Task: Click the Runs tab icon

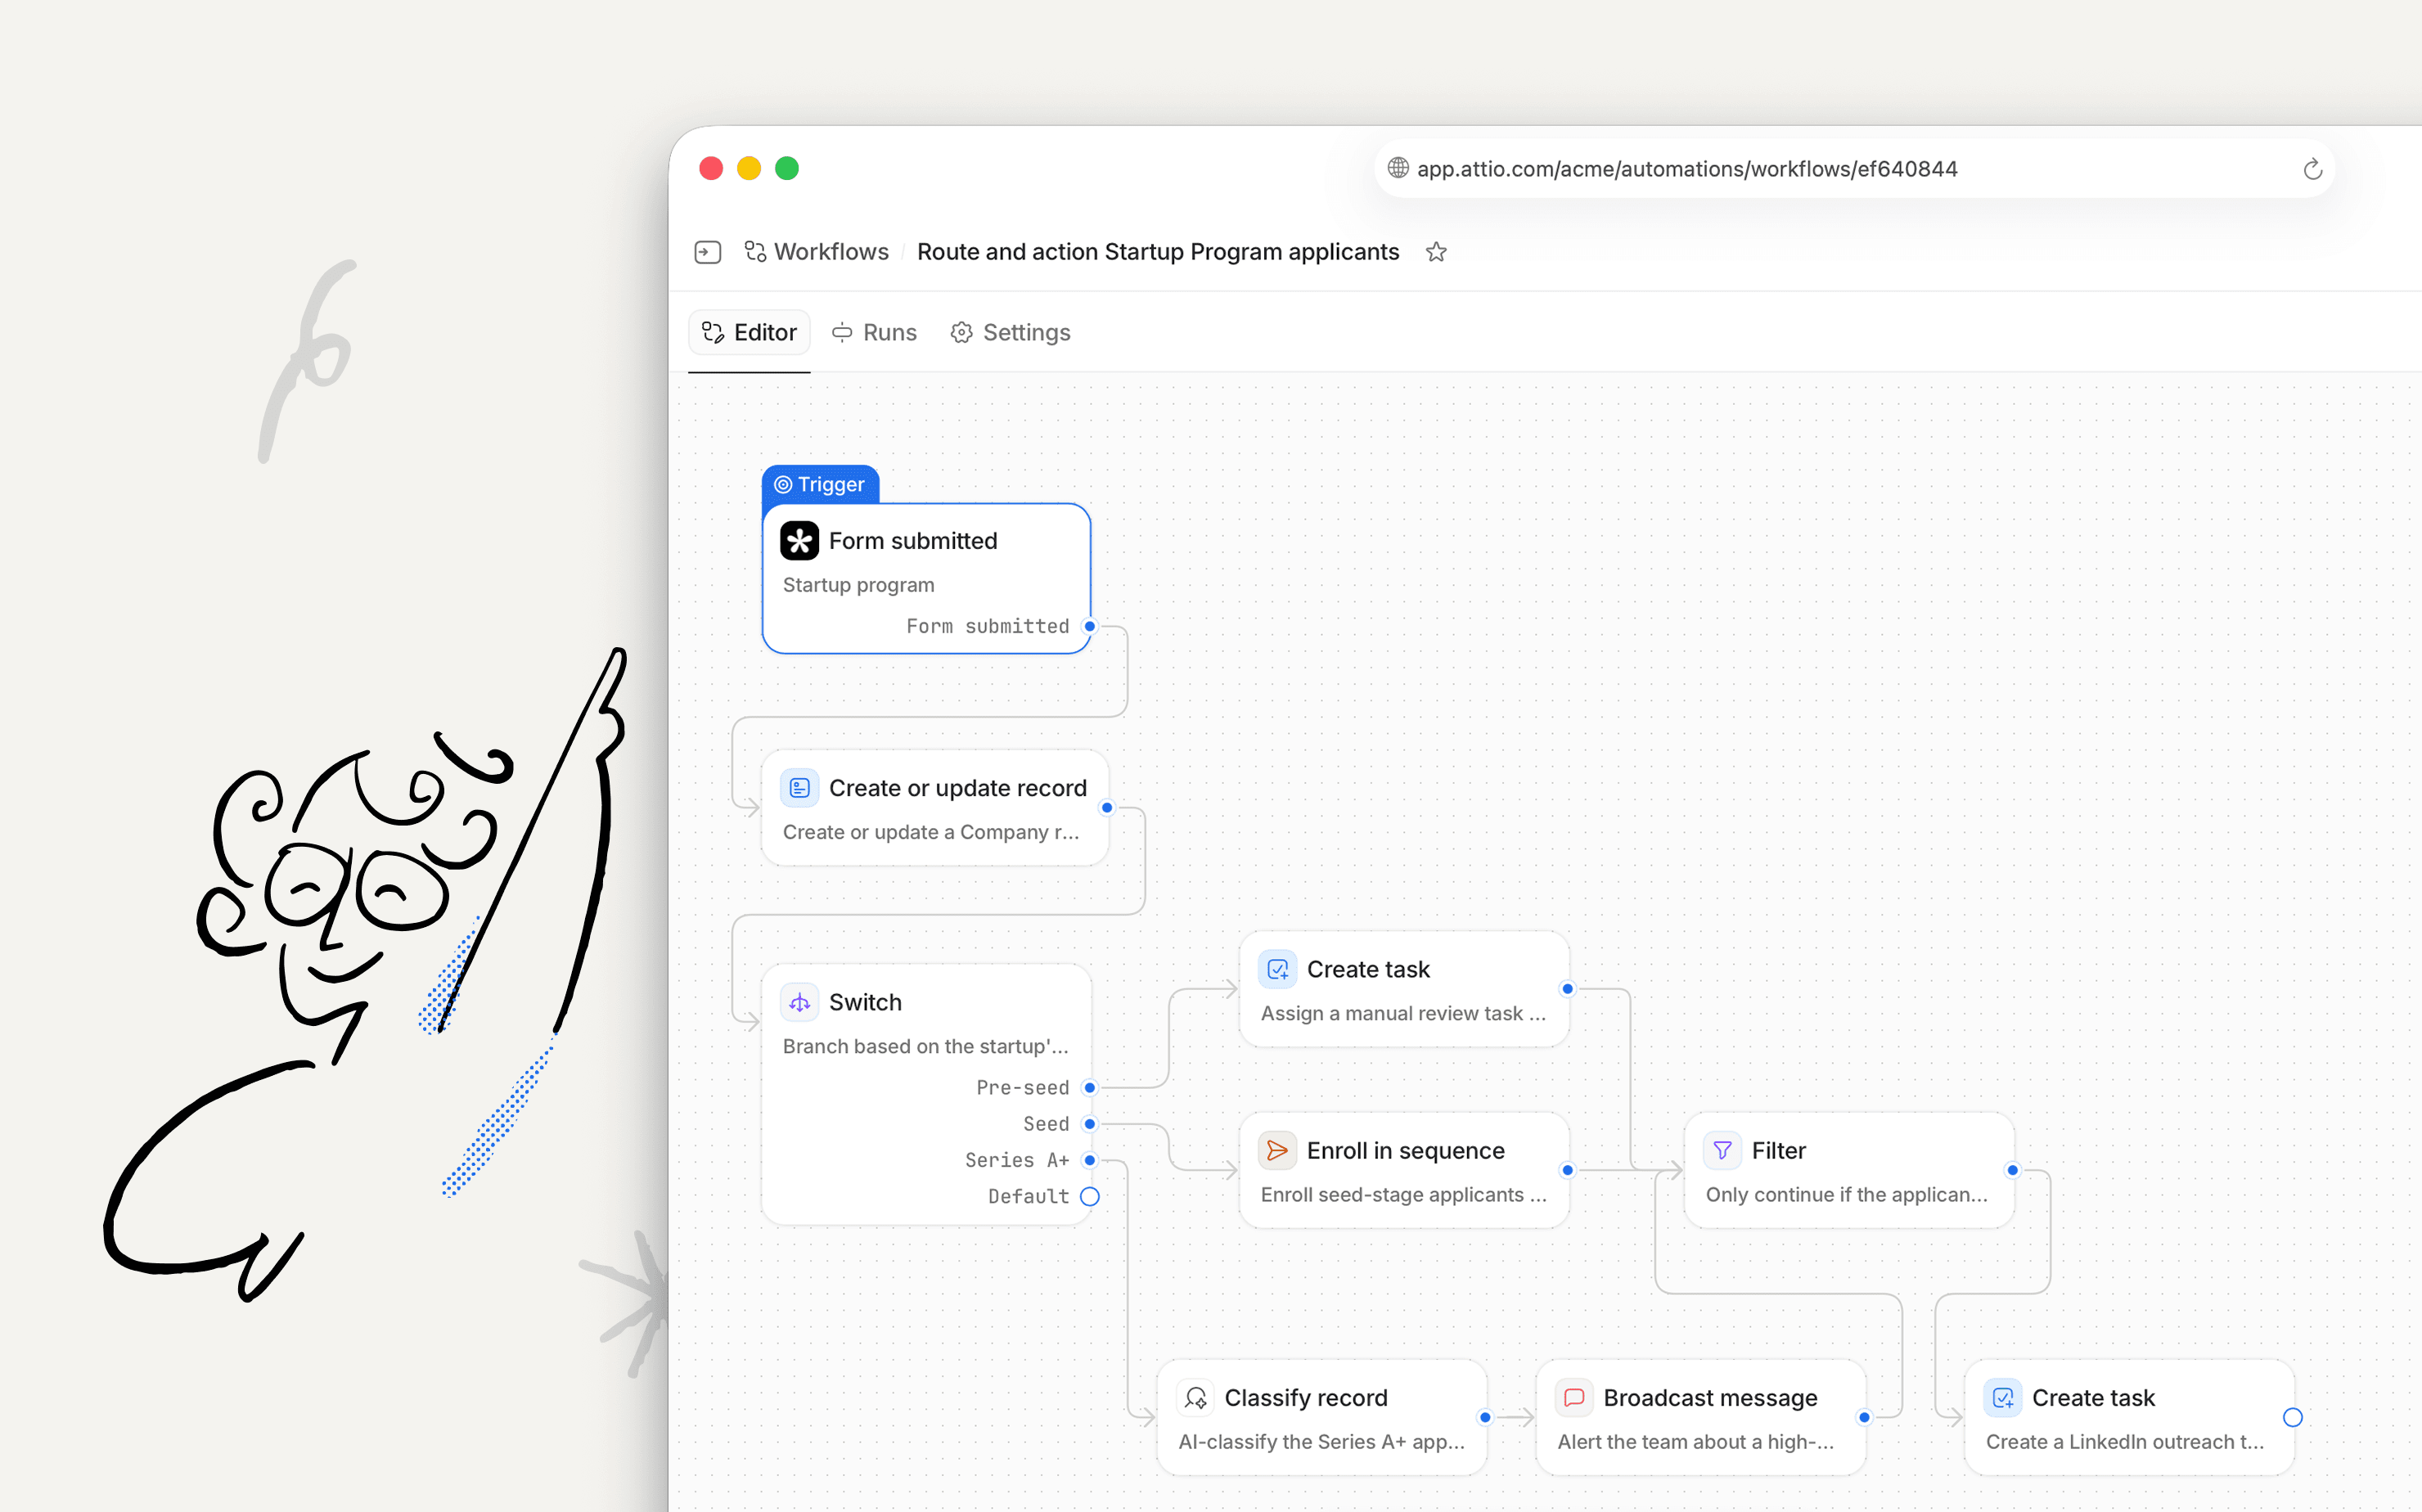Action: click(x=842, y=332)
